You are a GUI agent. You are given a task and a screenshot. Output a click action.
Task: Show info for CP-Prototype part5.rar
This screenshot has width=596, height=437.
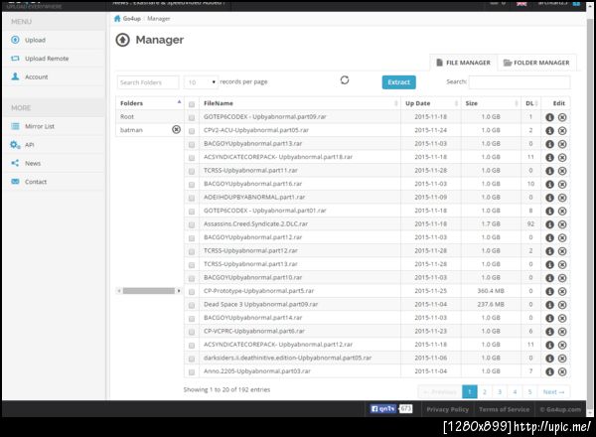point(549,291)
